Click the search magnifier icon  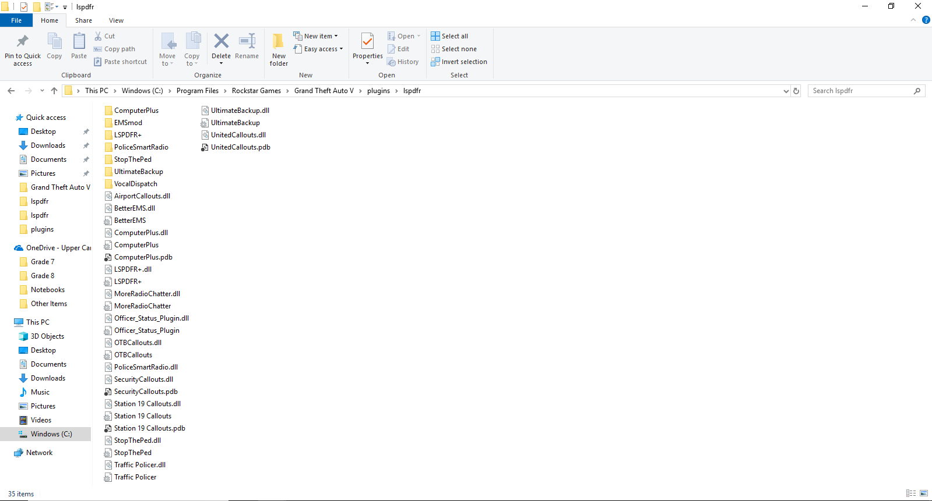[x=917, y=91]
